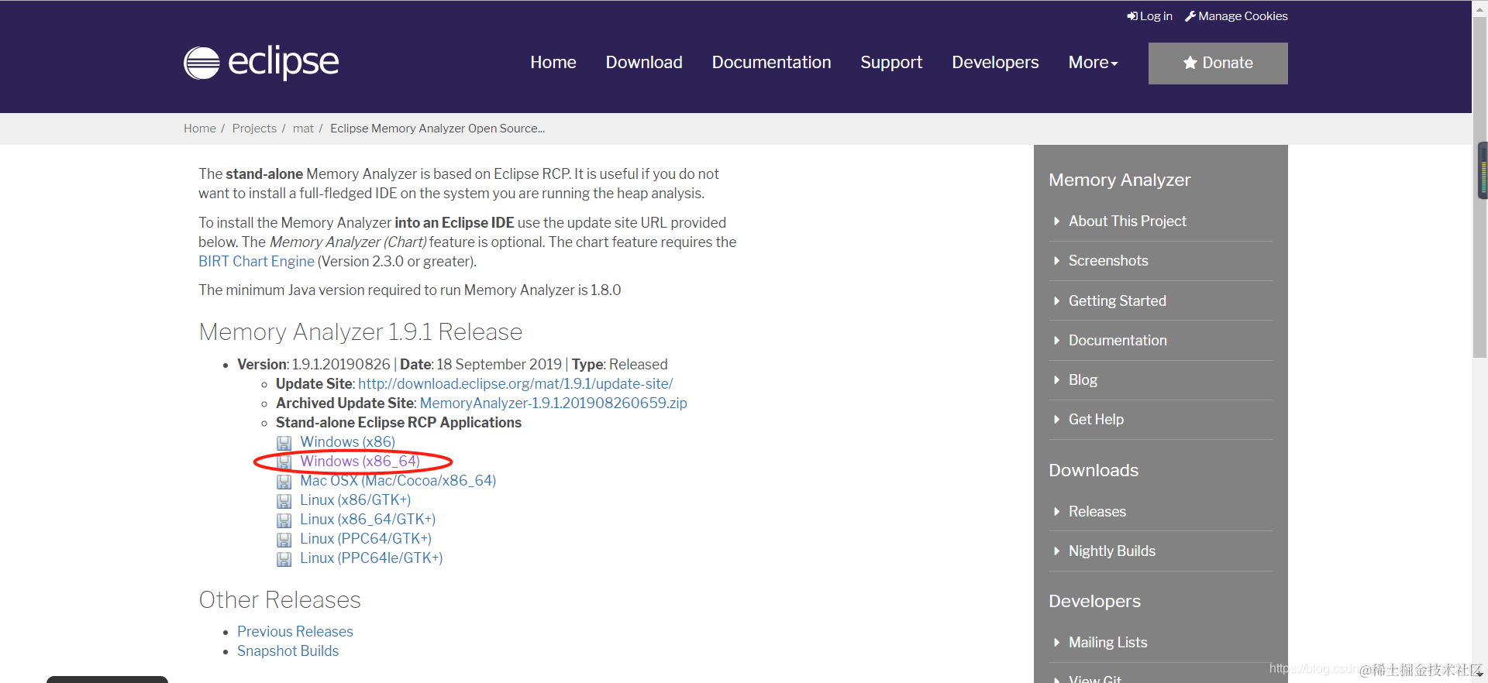Open Screenshots in the sidebar
Viewport: 1488px width, 683px height.
point(1108,261)
